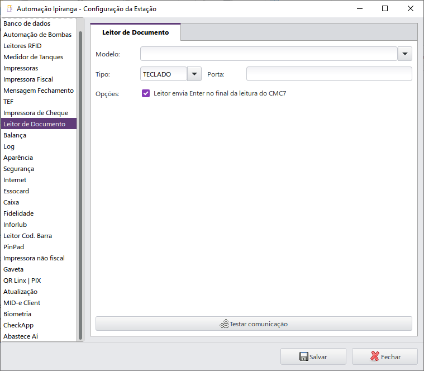The width and height of the screenshot is (424, 371).
Task: Open Automação de Bombas section
Action: click(x=39, y=35)
